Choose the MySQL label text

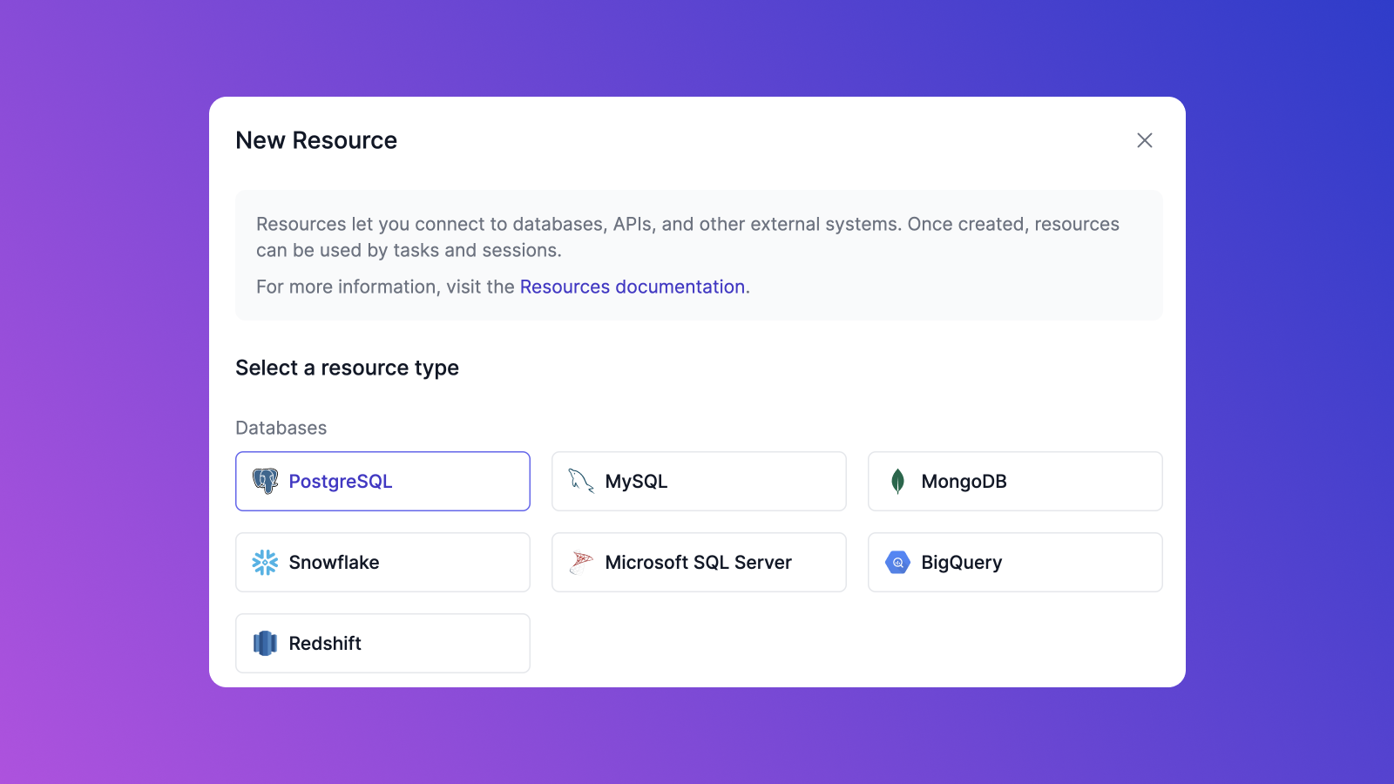pos(636,481)
